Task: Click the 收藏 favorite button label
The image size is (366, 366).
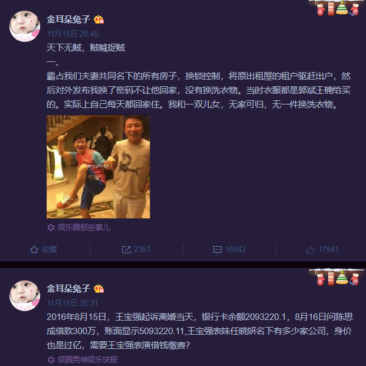Action: coord(49,250)
